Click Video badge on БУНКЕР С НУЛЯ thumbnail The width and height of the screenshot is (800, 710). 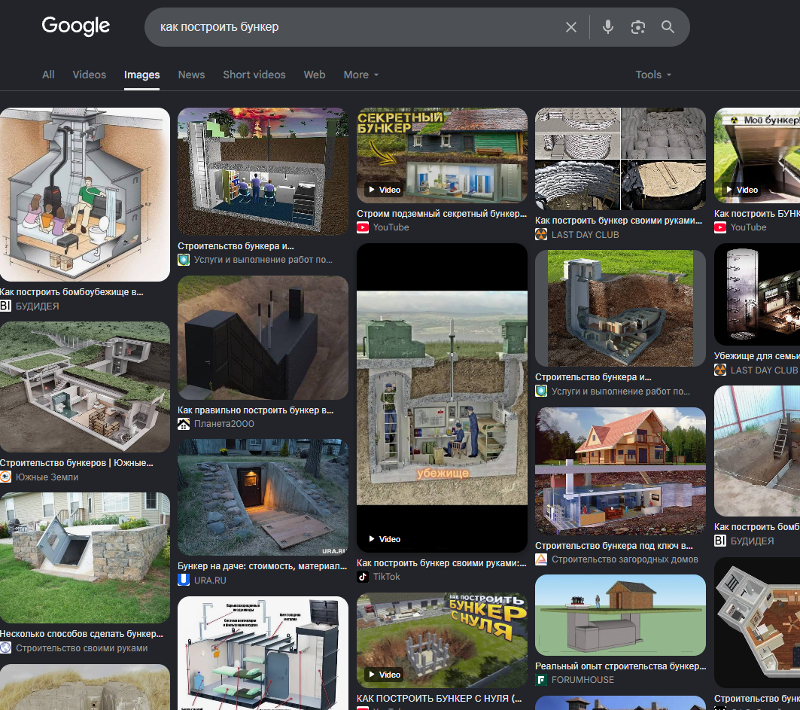pyautogui.click(x=385, y=675)
